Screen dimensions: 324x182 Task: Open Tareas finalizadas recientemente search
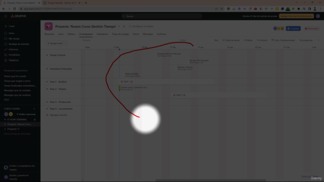click(x=20, y=85)
